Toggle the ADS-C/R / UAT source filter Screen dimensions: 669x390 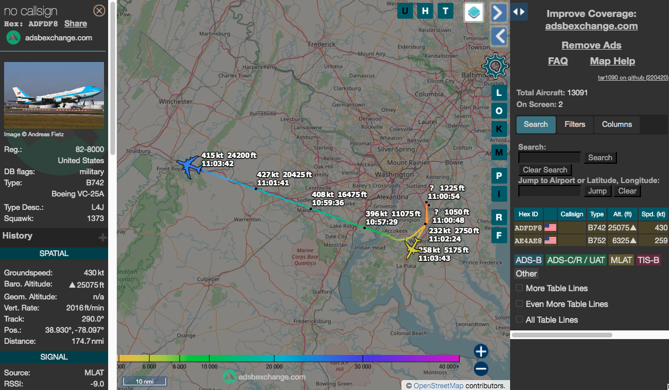tap(576, 260)
